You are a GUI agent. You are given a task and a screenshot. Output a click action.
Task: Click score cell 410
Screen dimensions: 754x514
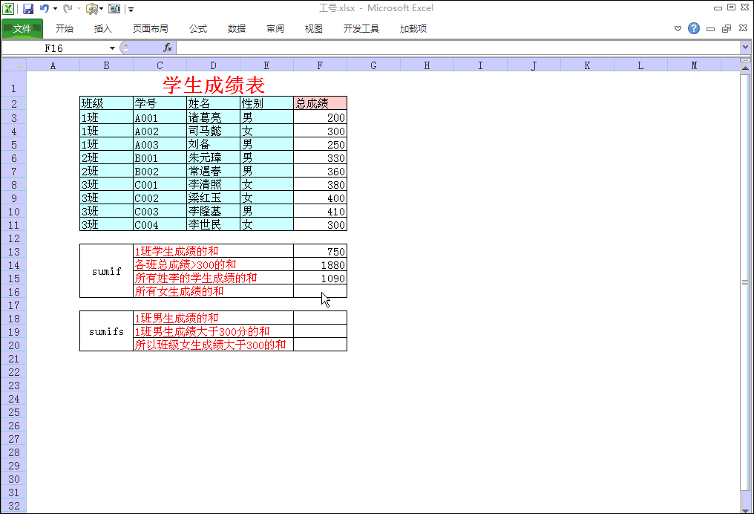point(320,211)
